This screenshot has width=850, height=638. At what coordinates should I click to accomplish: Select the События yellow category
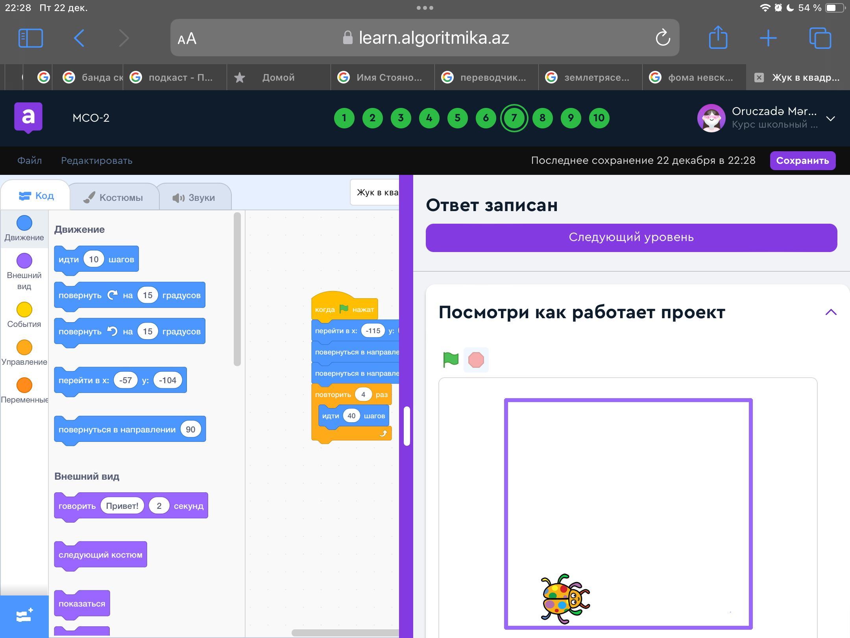pyautogui.click(x=24, y=315)
